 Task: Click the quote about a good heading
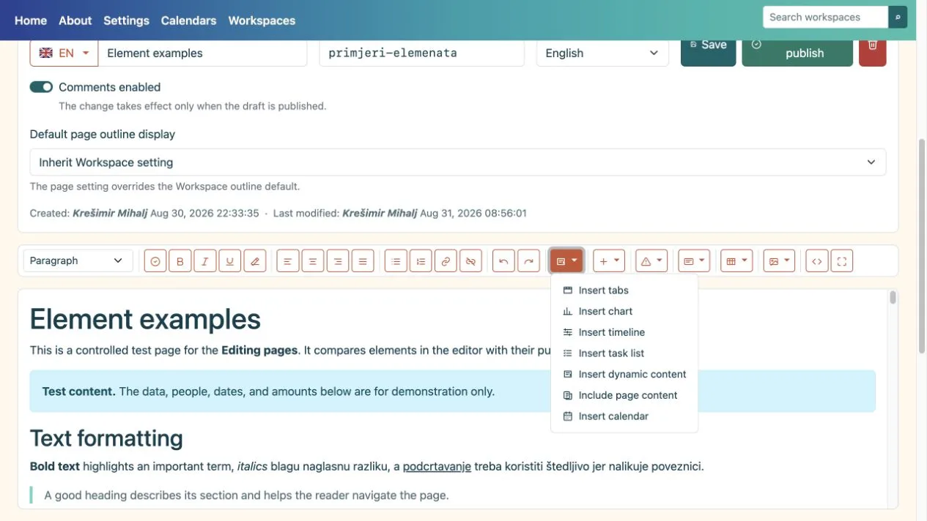click(x=246, y=495)
